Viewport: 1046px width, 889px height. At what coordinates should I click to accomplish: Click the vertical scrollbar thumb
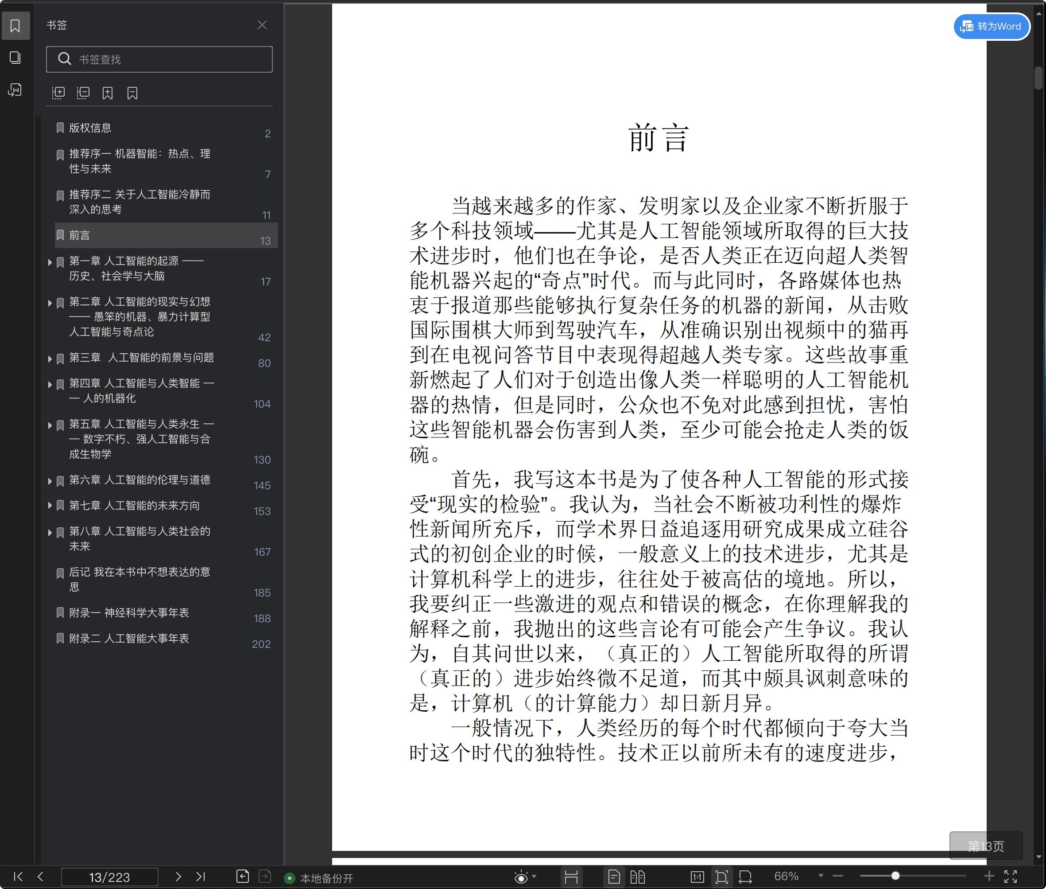pyautogui.click(x=1038, y=78)
